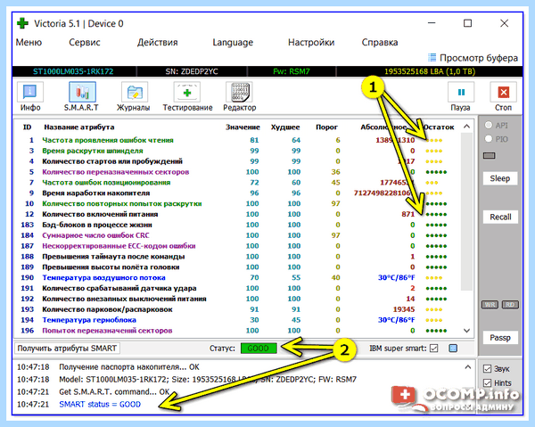Click absolute value 19345 in row 193
The width and height of the screenshot is (535, 427).
click(x=404, y=309)
